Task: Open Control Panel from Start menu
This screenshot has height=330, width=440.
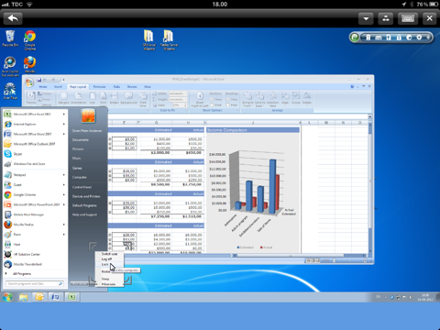Action: pyautogui.click(x=82, y=187)
